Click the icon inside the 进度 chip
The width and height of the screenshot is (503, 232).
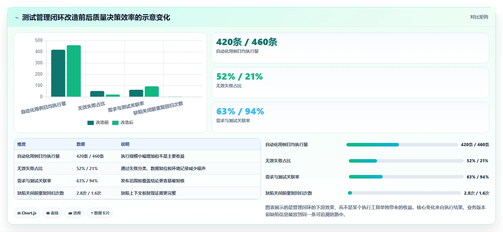70,213
